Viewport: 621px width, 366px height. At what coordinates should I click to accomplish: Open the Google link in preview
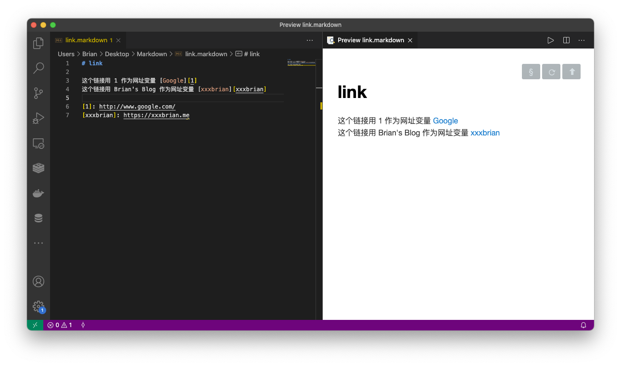[x=445, y=121]
